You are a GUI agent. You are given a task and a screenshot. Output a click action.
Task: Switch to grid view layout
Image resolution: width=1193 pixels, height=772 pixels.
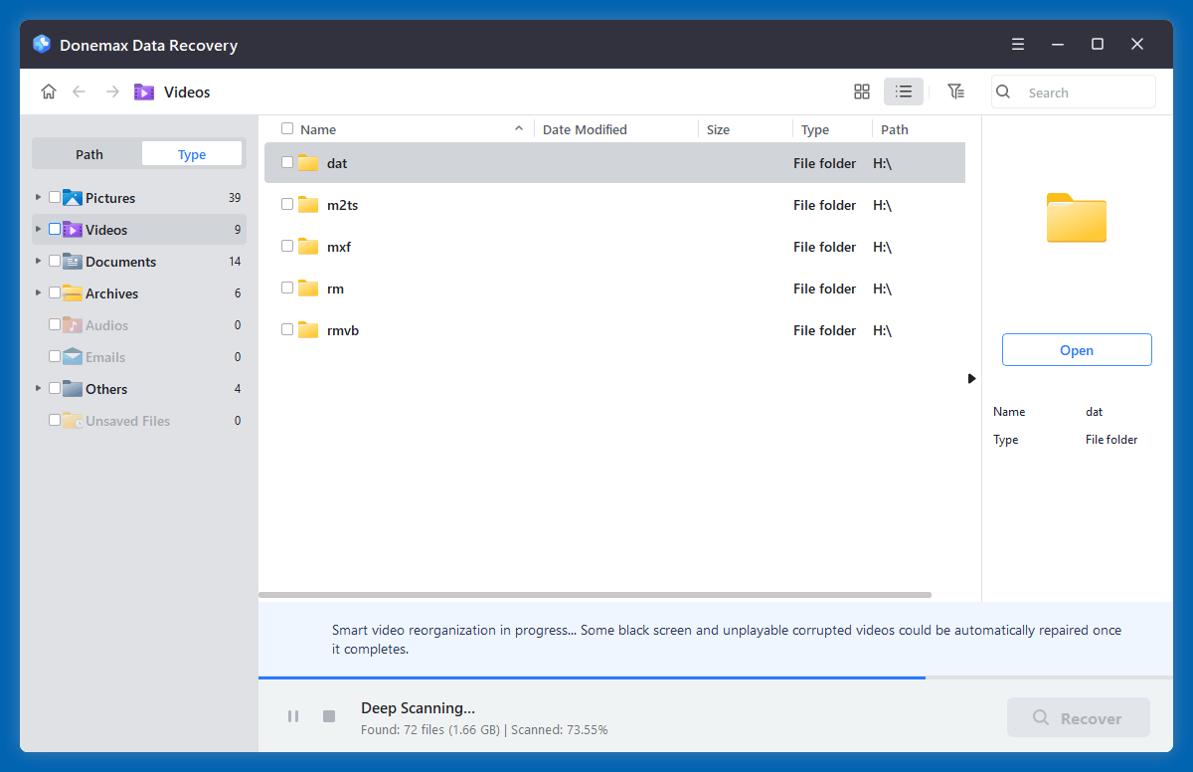pyautogui.click(x=861, y=91)
